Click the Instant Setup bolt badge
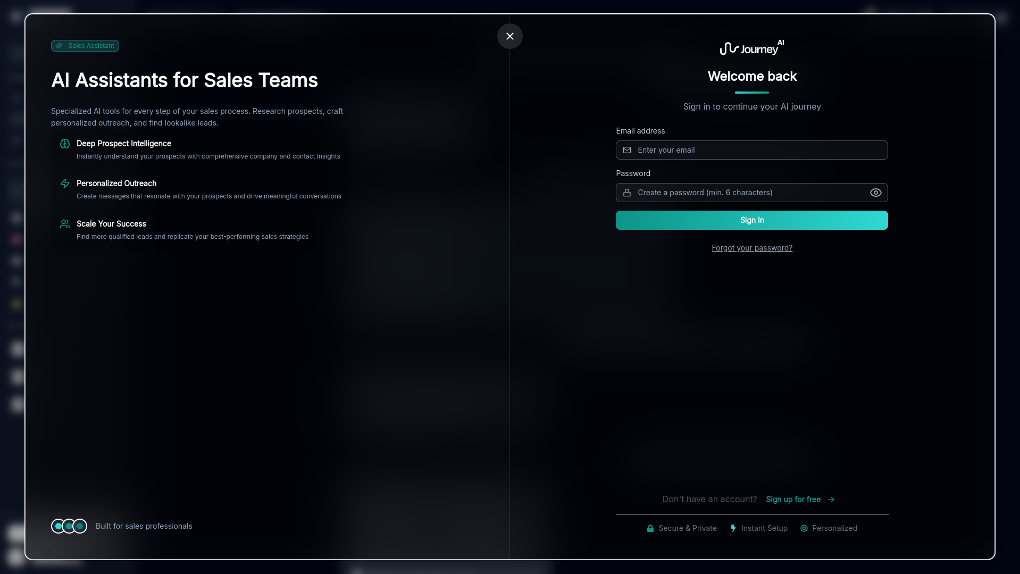Viewport: 1020px width, 574px height. click(759, 528)
